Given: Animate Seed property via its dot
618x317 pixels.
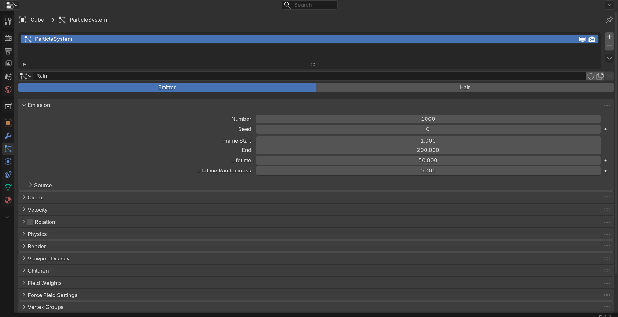Looking at the screenshot, I should point(606,129).
